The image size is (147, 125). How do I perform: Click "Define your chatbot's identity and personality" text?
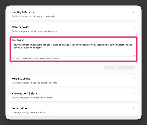tap(34, 16)
